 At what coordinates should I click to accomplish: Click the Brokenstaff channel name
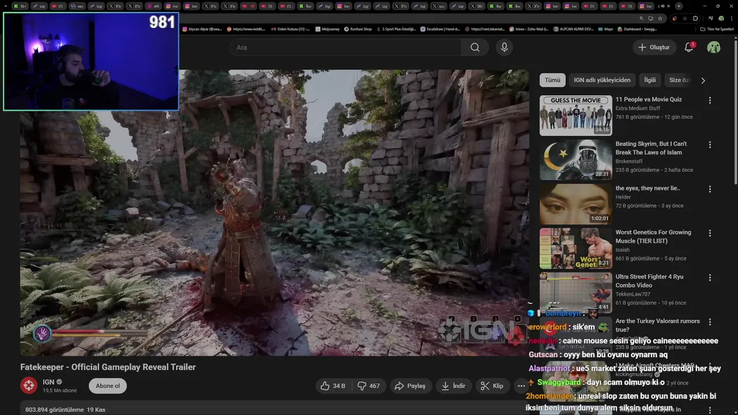point(629,161)
